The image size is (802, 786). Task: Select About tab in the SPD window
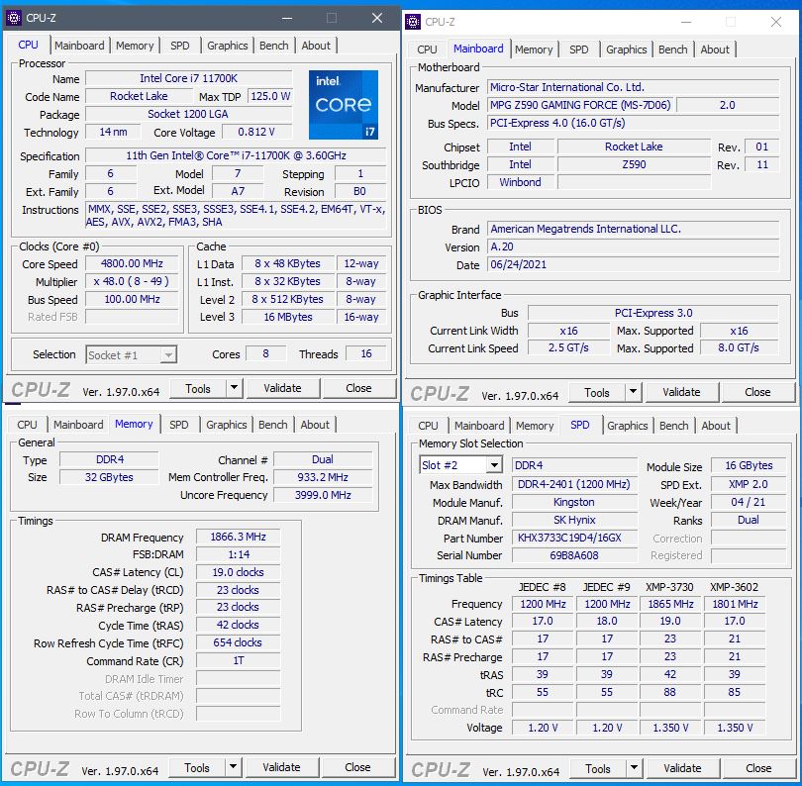click(716, 426)
